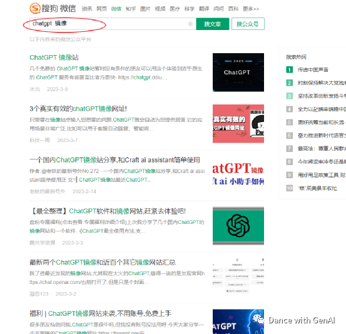Click 搜公众号 button

pos(248,24)
